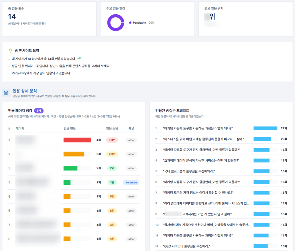Click the 평균 인용 위치 card

pyautogui.click(x=245, y=19)
